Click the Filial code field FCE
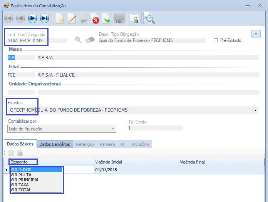 [x=21, y=75]
